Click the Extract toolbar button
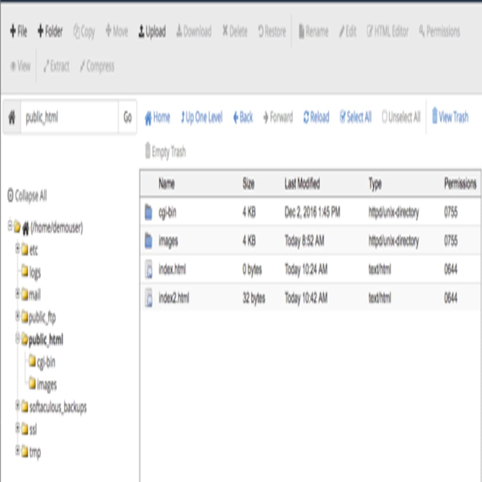 tap(56, 66)
